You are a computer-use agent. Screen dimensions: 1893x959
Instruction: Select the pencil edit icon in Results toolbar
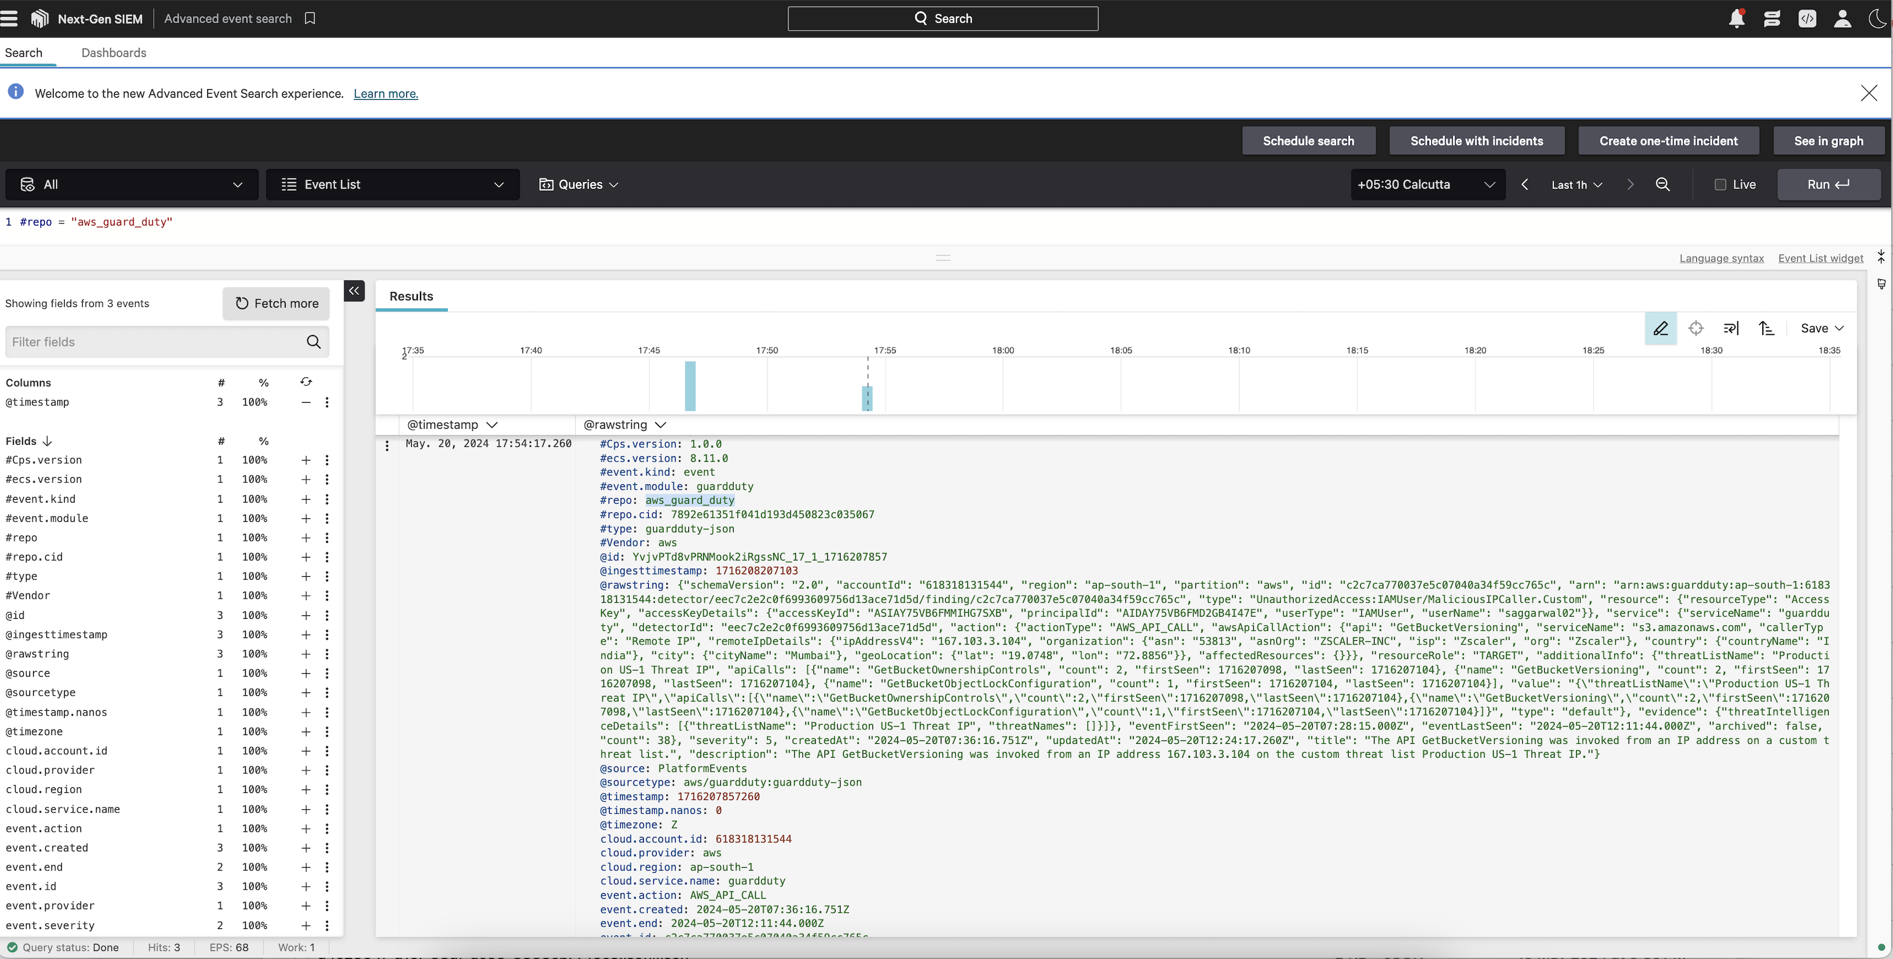tap(1660, 329)
